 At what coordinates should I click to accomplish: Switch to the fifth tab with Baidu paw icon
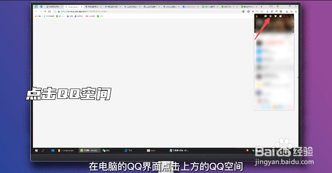[132, 7]
